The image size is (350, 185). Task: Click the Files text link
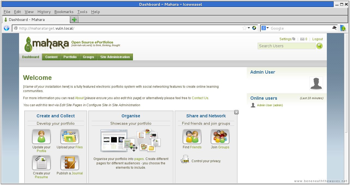pyautogui.click(x=79, y=147)
